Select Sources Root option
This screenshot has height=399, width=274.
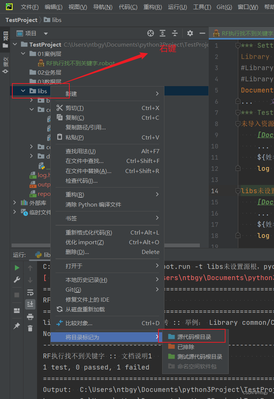[x=195, y=337]
